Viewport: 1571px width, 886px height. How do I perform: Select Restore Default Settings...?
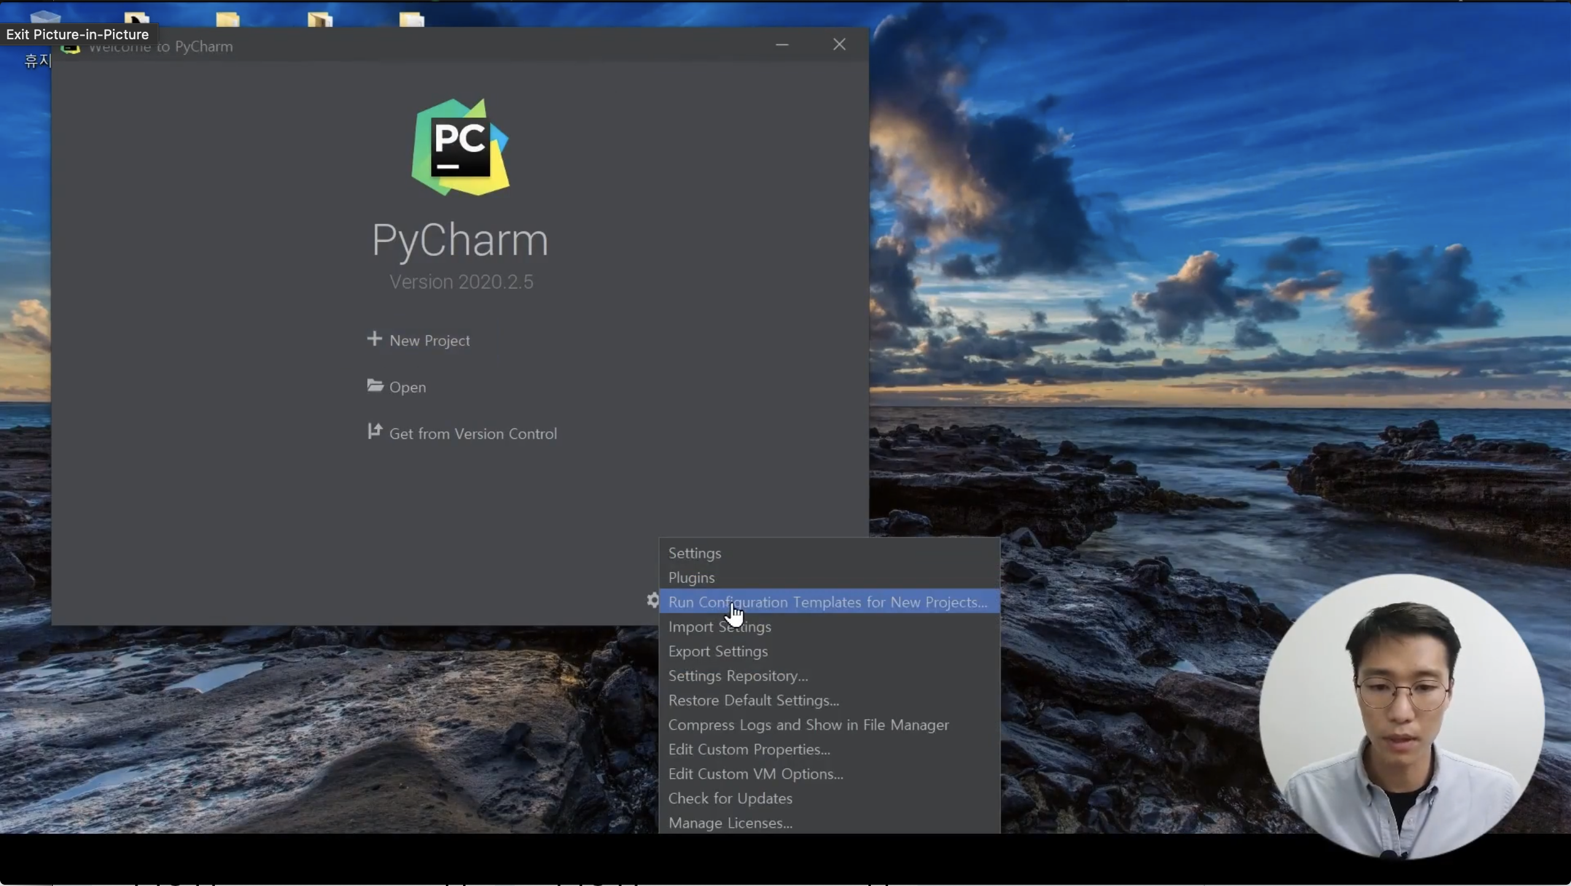829,700
